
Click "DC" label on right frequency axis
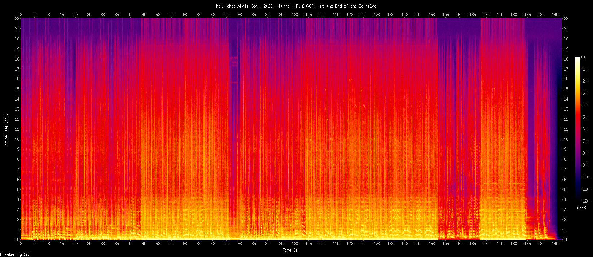click(x=566, y=240)
